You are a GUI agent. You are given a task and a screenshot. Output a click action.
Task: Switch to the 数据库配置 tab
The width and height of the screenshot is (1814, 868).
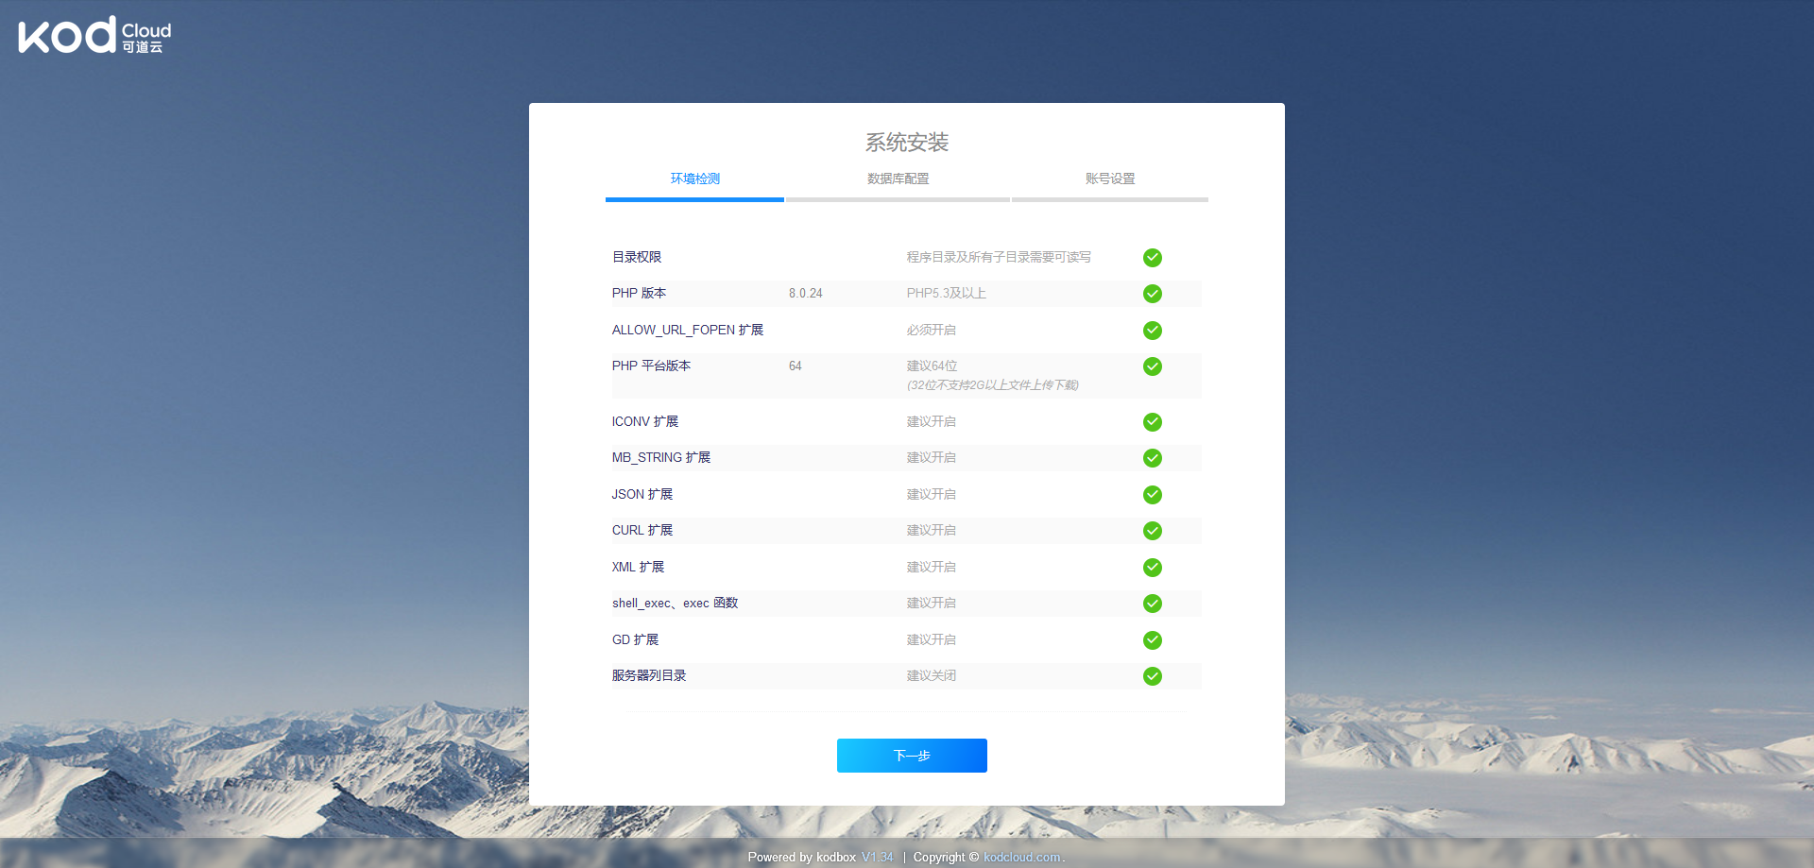tap(898, 179)
